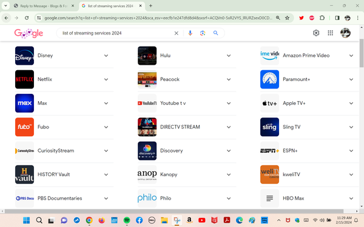Screen dimensions: 364x227
Task: Open the tab search dropdown
Action: tap(5, 5)
